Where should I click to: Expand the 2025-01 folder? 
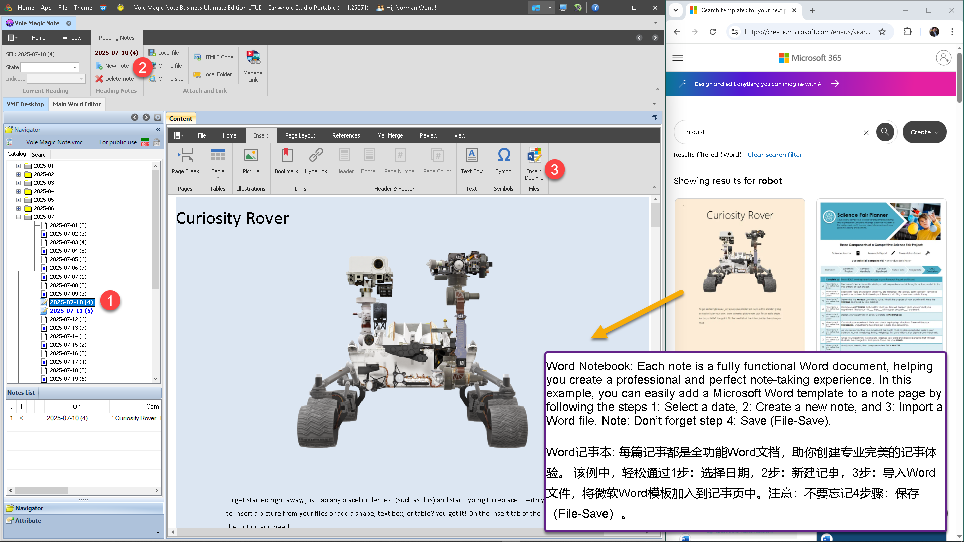click(x=18, y=166)
